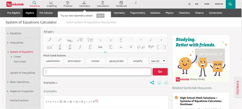The image size is (242, 109).
Task: Click the teal search button
Action: [x=231, y=4]
